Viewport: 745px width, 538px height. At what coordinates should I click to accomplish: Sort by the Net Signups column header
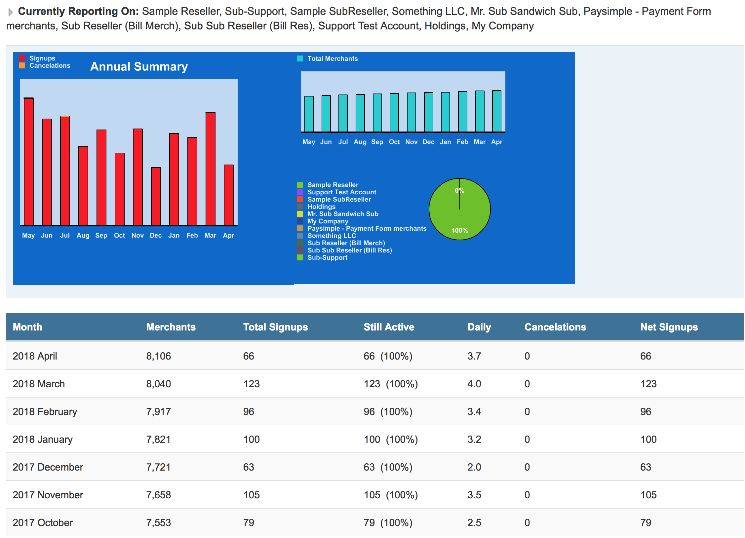669,327
